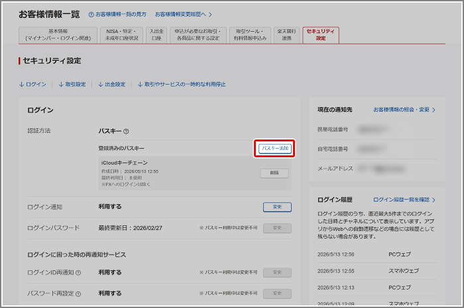Click 変更 button in ログインID再通知 row
The width and height of the screenshot is (464, 308).
coord(277,272)
